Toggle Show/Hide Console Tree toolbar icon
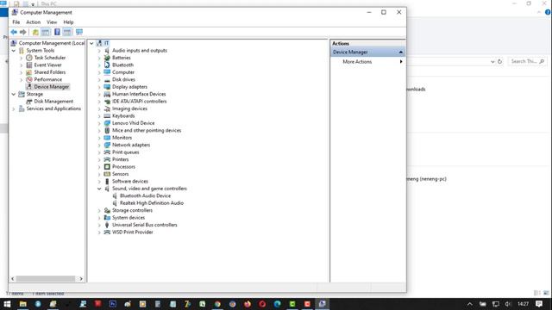 (x=46, y=32)
